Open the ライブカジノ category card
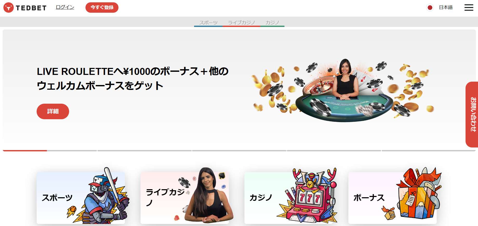Image resolution: width=478 pixels, height=226 pixels. (185, 198)
